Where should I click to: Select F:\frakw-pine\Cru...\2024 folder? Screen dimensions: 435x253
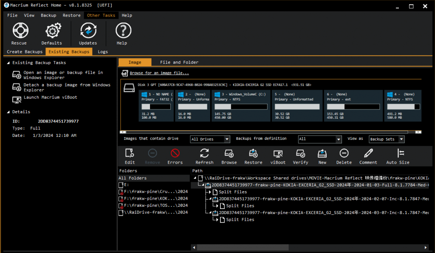[x=154, y=192]
